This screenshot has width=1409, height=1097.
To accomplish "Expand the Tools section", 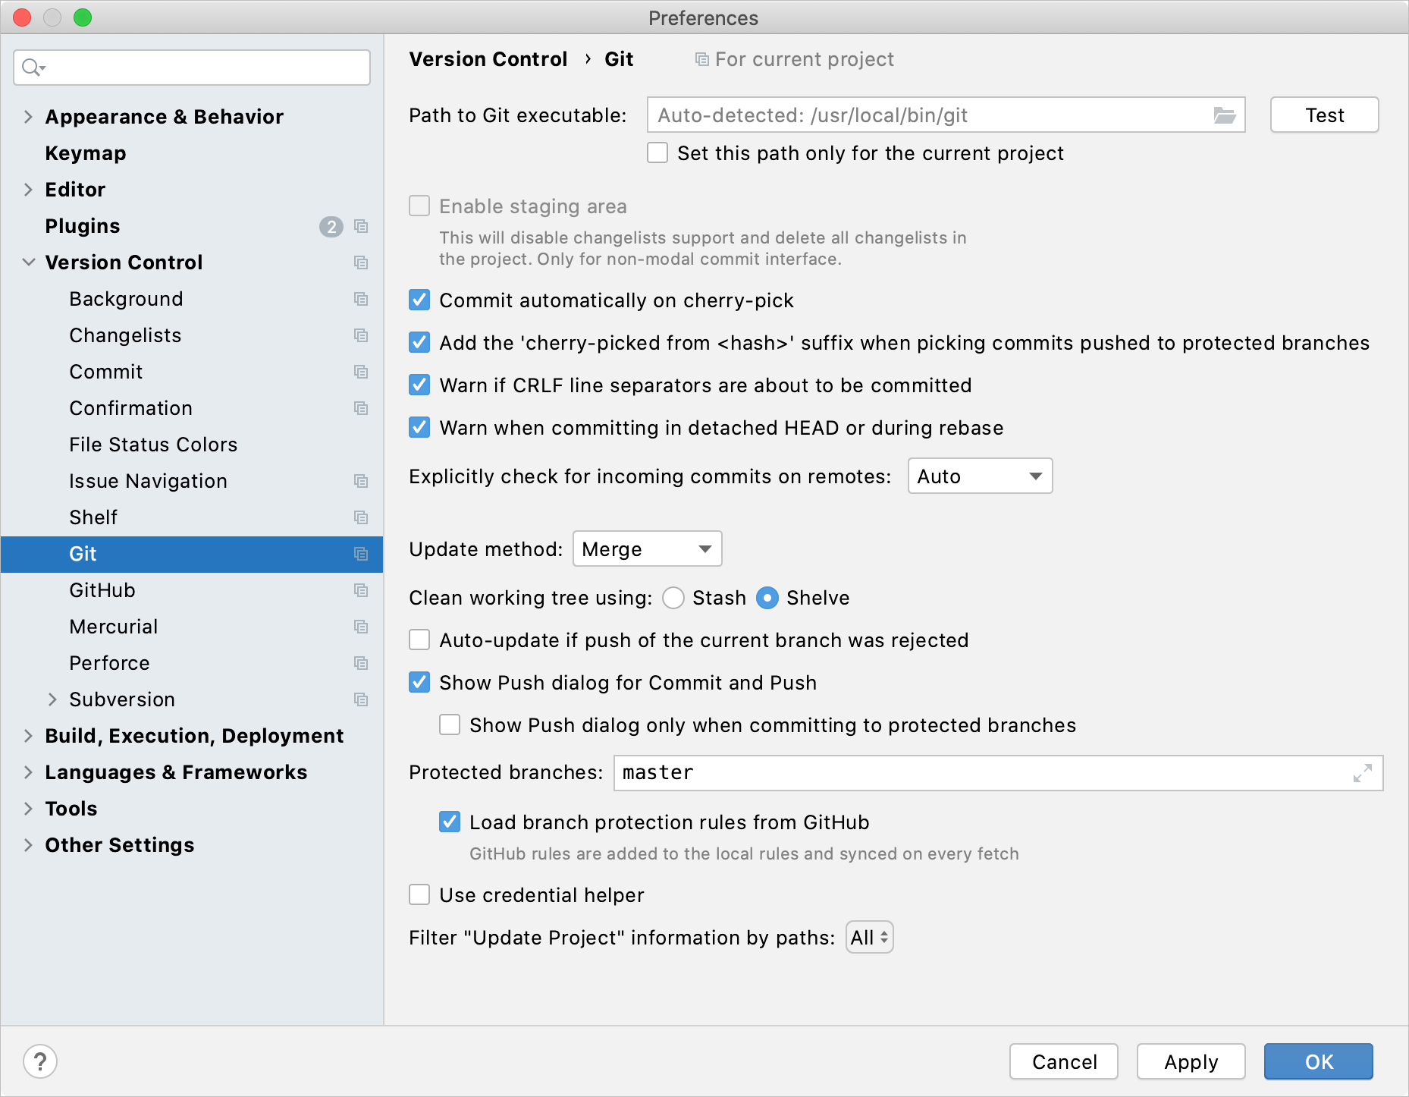I will [28, 809].
